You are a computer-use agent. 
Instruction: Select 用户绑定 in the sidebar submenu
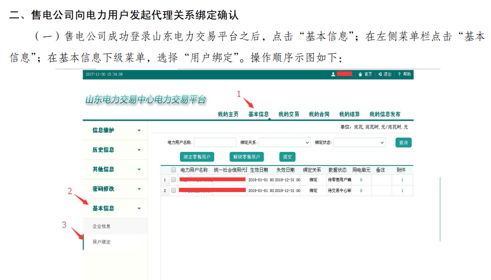(x=102, y=242)
